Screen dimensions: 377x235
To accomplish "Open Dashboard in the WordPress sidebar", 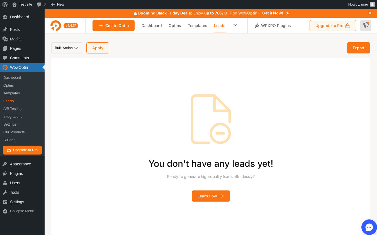I will pos(22,17).
